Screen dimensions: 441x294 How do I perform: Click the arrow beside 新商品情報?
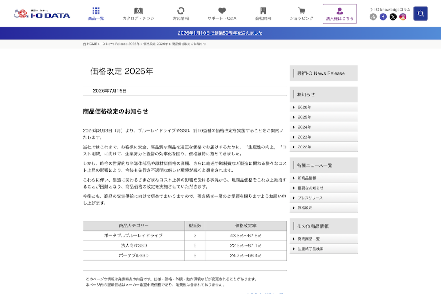tap(294, 178)
